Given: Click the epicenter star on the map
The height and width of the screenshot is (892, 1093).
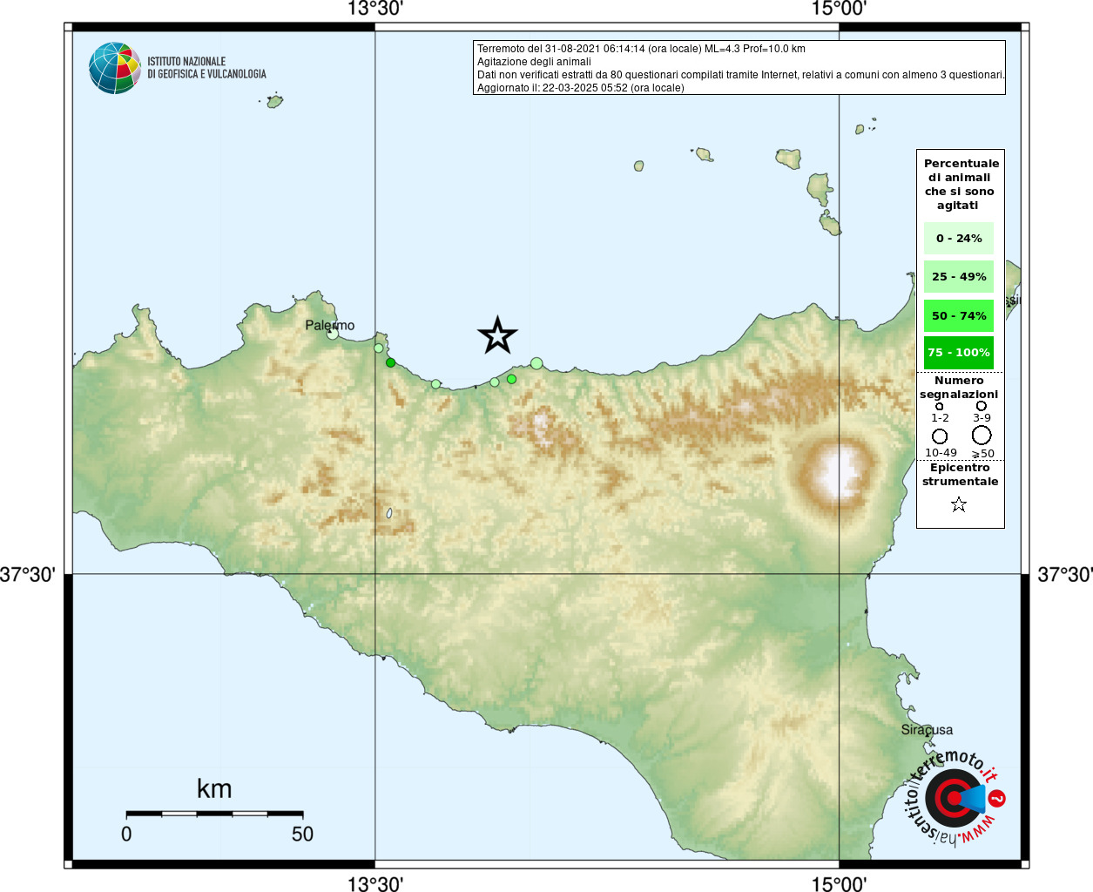Looking at the screenshot, I should coord(497,335).
